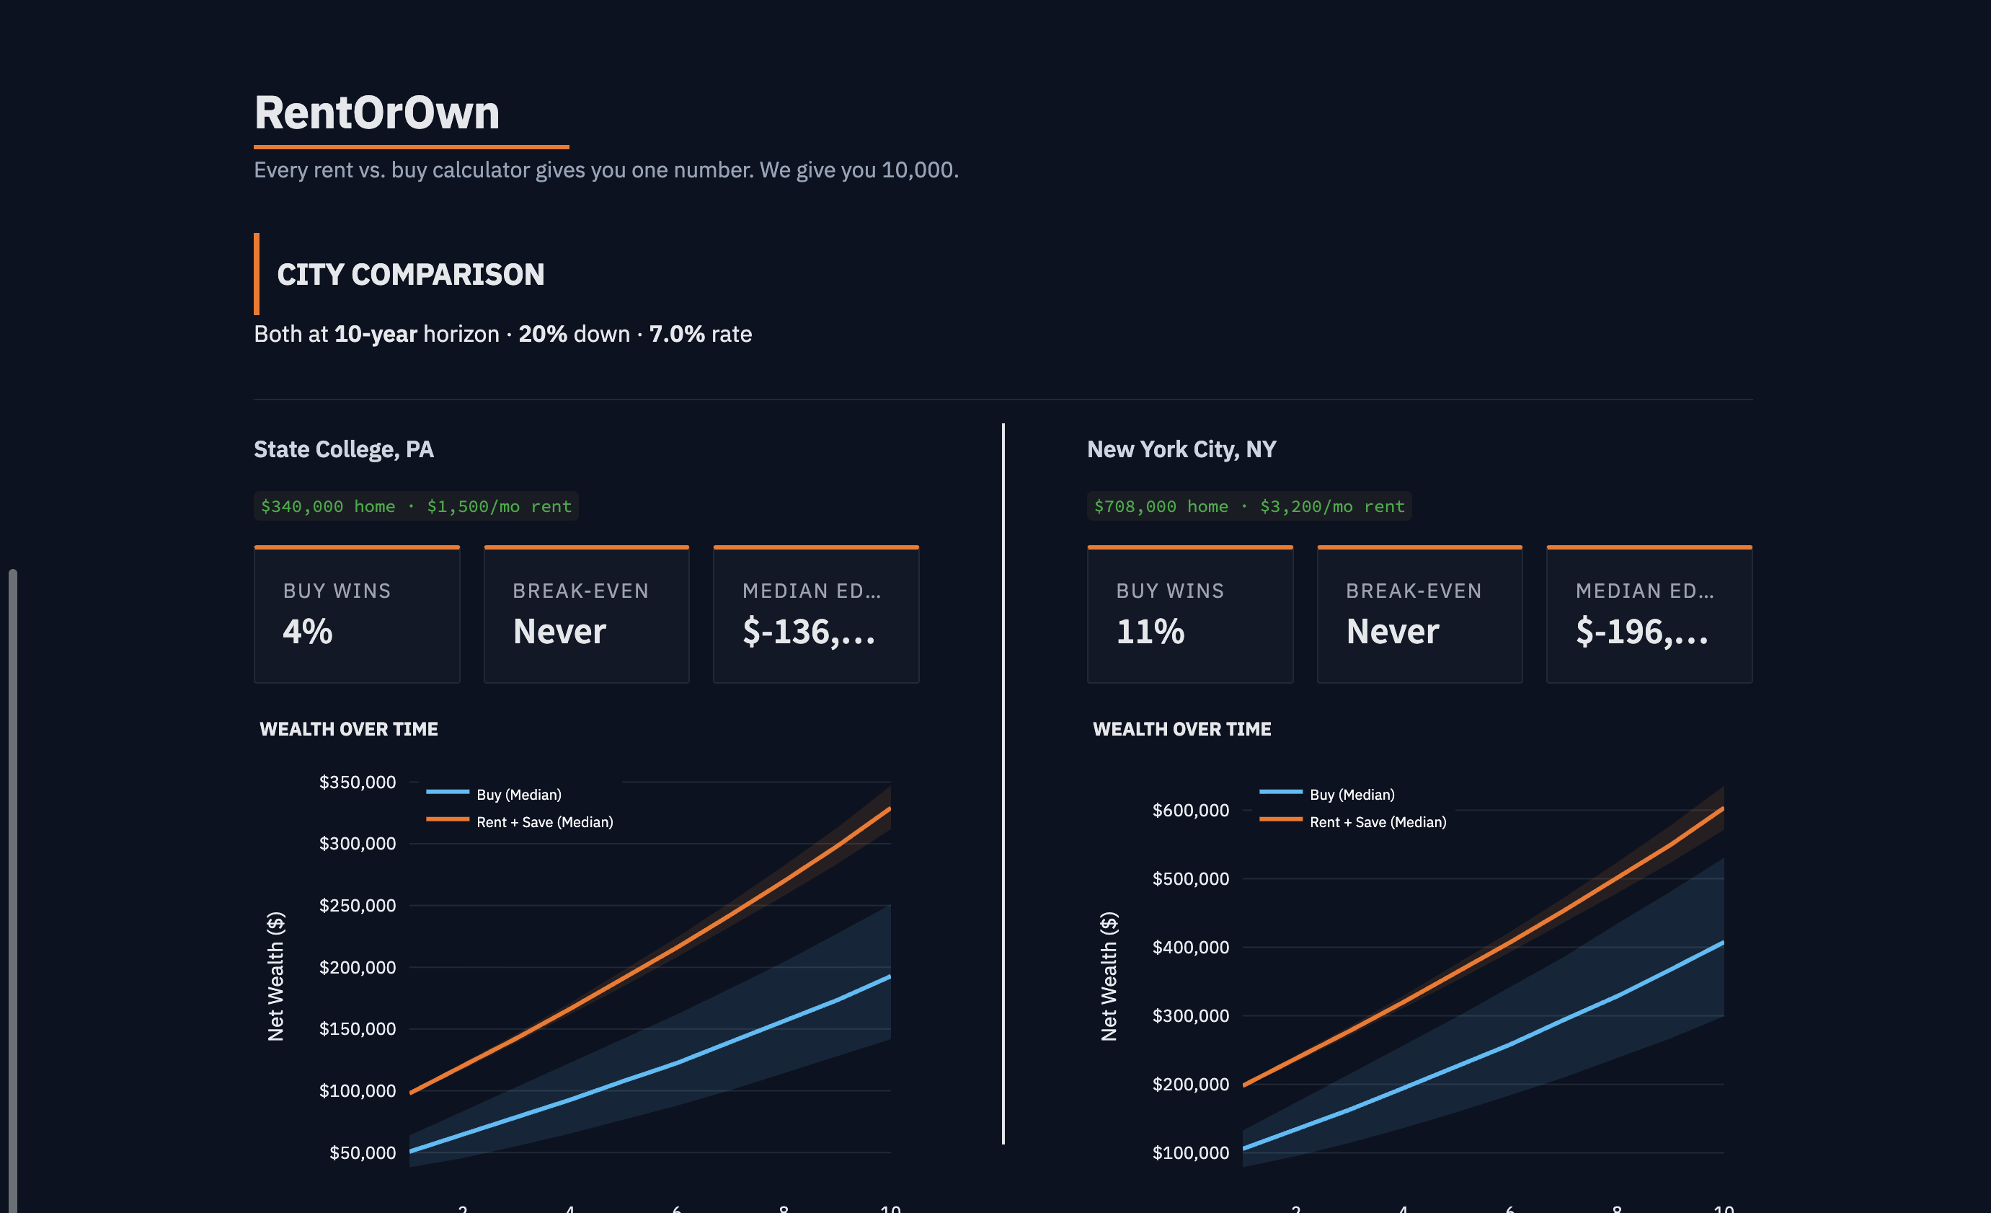The width and height of the screenshot is (1991, 1213).
Task: Toggle Rent + Save legend in New York chart
Action: point(1378,822)
